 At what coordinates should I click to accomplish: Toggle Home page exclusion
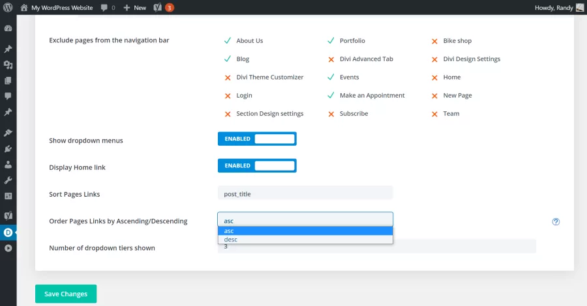pyautogui.click(x=434, y=77)
